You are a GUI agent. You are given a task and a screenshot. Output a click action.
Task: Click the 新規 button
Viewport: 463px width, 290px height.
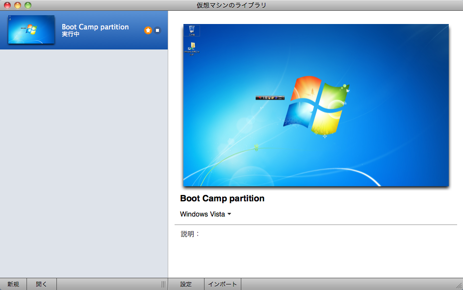point(13,284)
